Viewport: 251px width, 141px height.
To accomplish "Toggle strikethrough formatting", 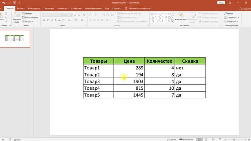I will click(x=59, y=20).
